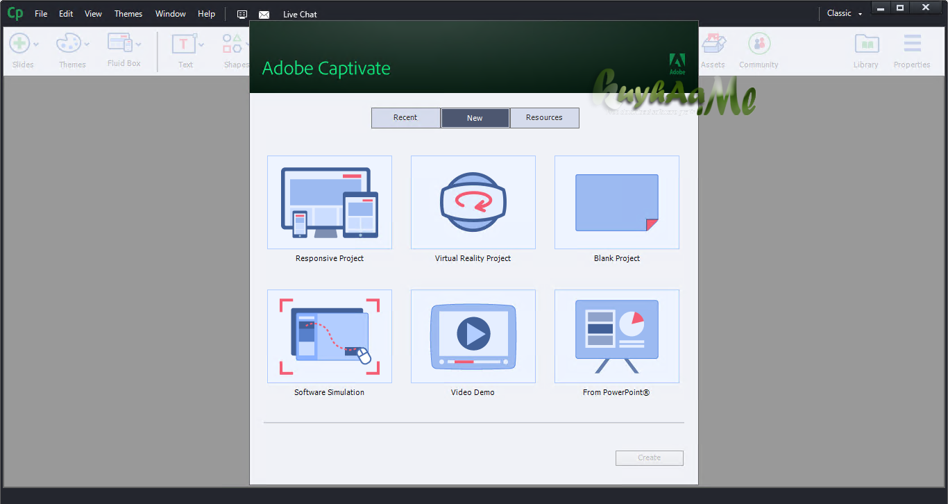
Task: Click the envelope mail icon
Action: (x=264, y=15)
